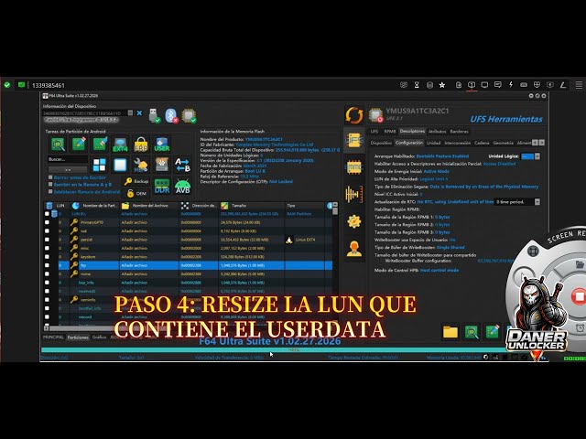This screenshot has width=586, height=439.
Task: Check the PrimaryGPT0 partition row checkbox
Action: [x=47, y=222]
